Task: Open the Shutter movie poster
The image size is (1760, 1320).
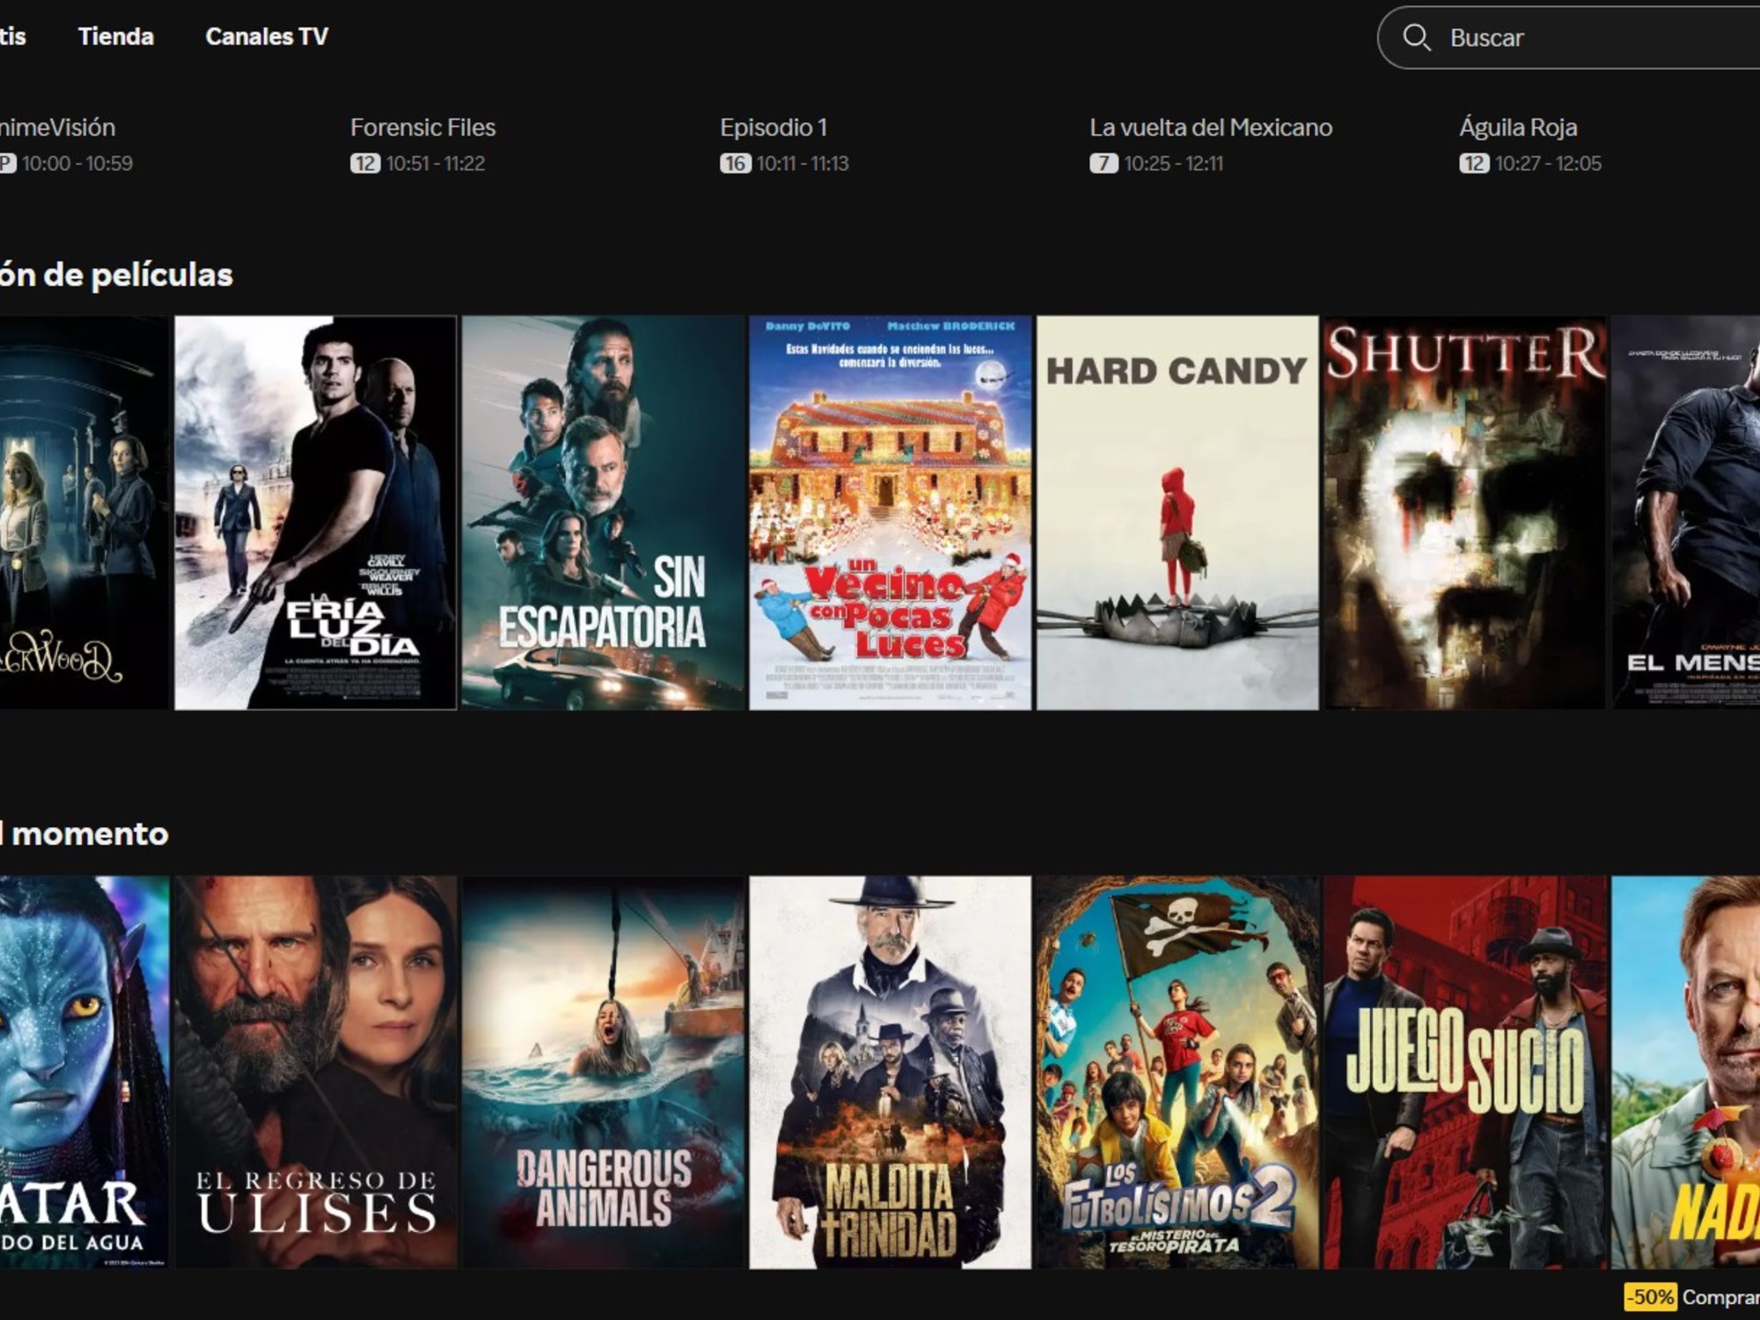Action: tap(1464, 512)
